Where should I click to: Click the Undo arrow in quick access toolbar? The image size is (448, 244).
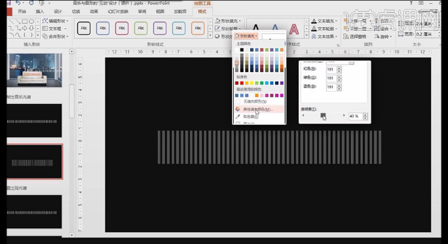pyautogui.click(x=18, y=3)
